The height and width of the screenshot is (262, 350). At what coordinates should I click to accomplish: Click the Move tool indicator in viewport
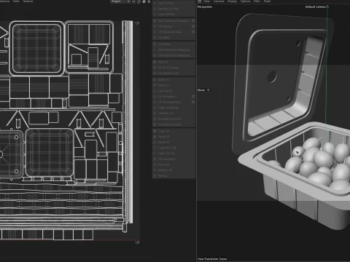pos(203,90)
